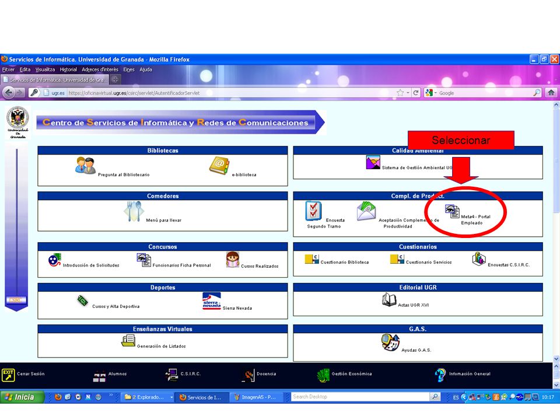
Task: Click e-biblioteca link text
Action: click(x=244, y=174)
